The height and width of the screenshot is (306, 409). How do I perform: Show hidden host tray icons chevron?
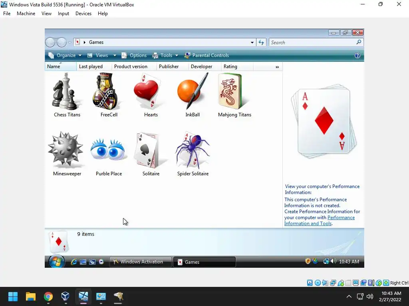pyautogui.click(x=349, y=296)
